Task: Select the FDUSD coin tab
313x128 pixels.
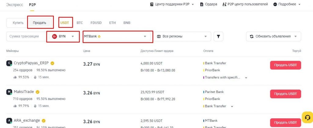Action: coord(96,23)
